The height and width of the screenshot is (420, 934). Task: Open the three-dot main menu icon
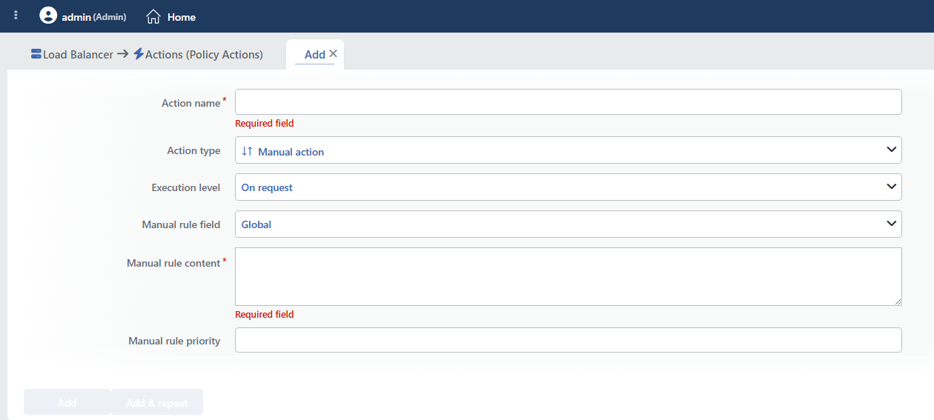16,16
